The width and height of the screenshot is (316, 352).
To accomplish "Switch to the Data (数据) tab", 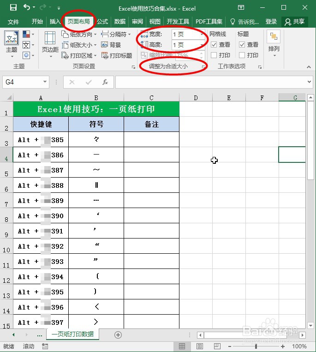I will click(119, 22).
